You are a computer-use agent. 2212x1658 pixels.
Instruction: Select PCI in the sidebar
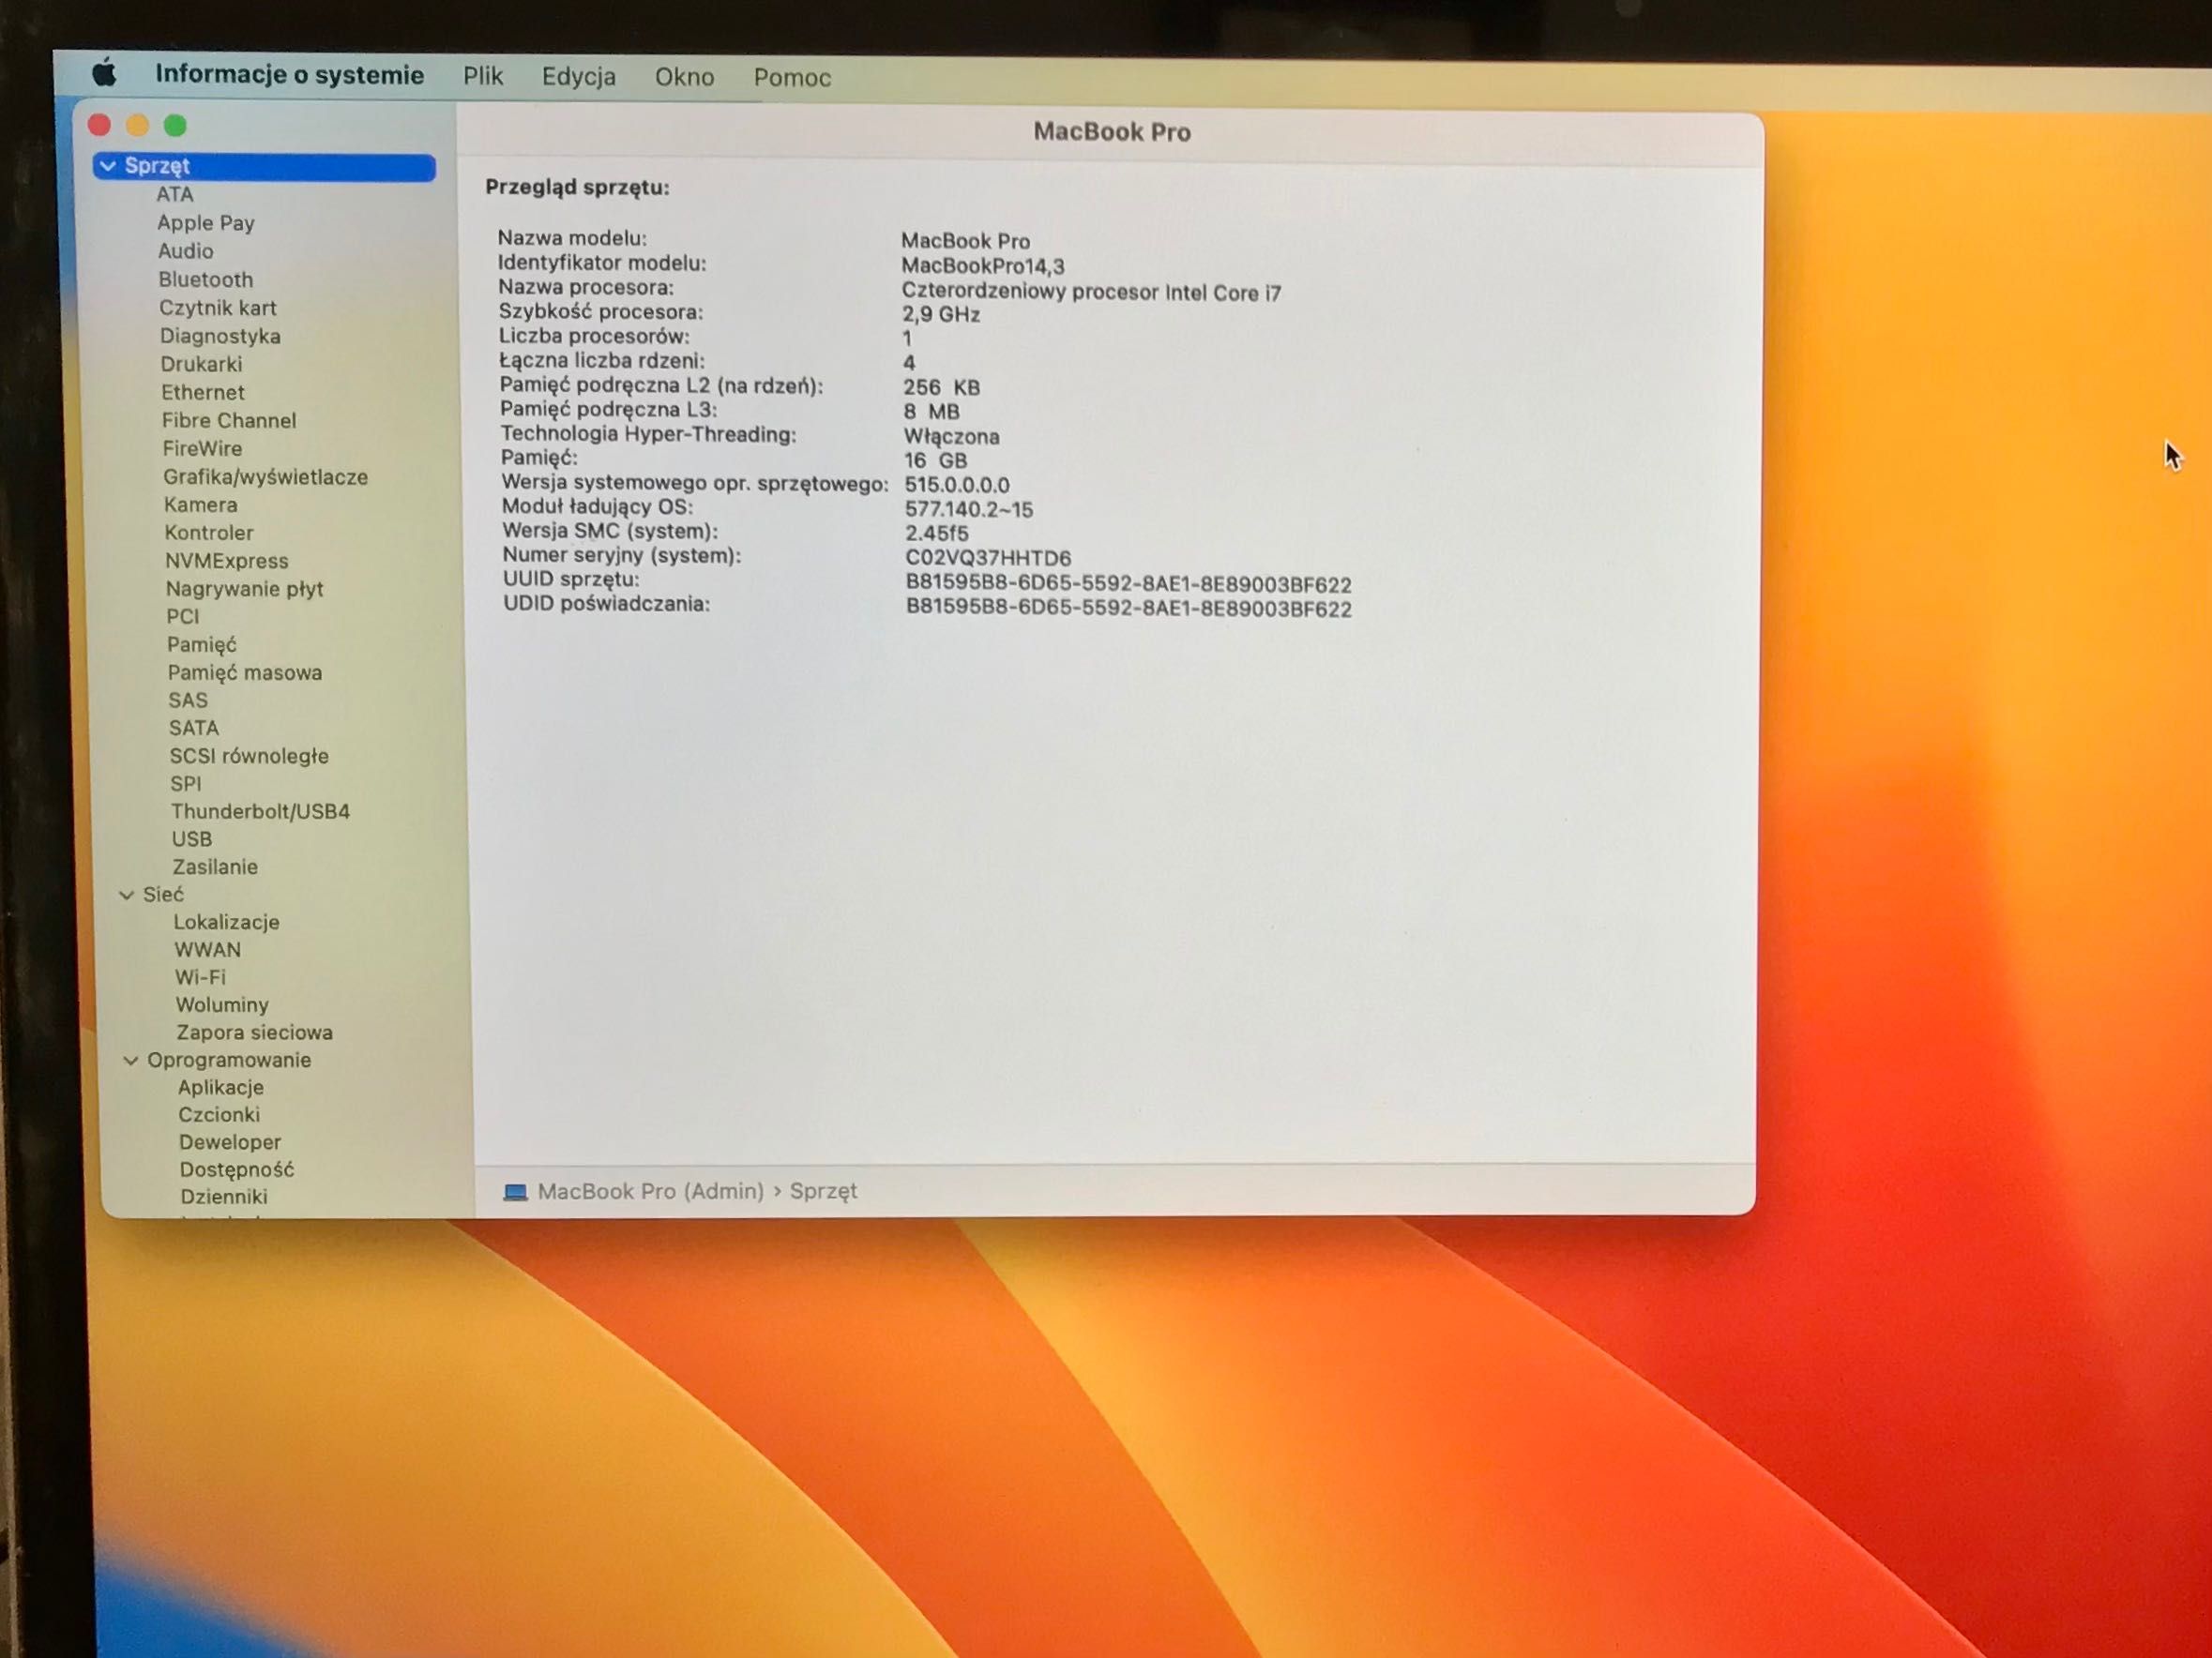pyautogui.click(x=183, y=617)
